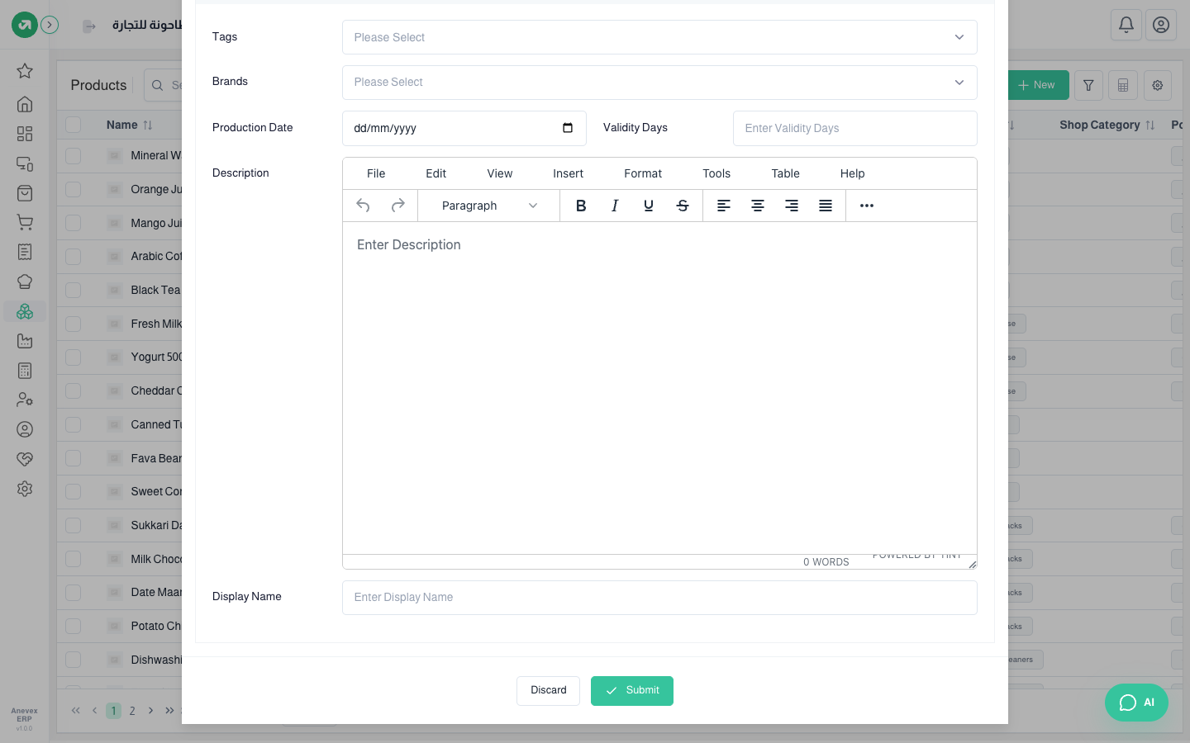
Task: Open the calendar picker for Production Date
Action: click(x=568, y=128)
